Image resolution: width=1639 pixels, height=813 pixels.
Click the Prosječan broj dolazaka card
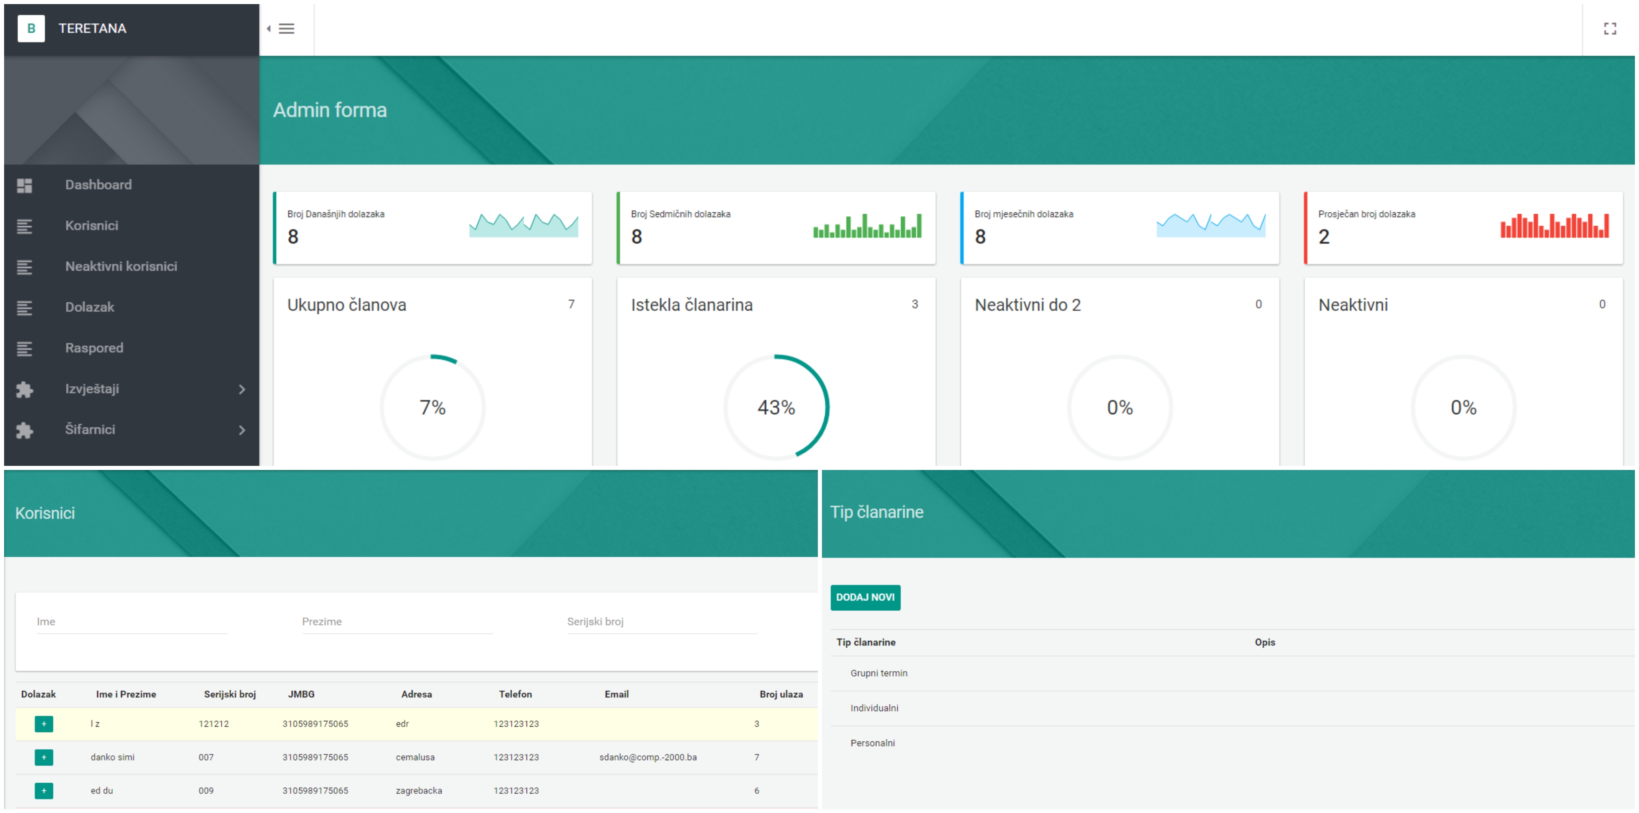1463,228
